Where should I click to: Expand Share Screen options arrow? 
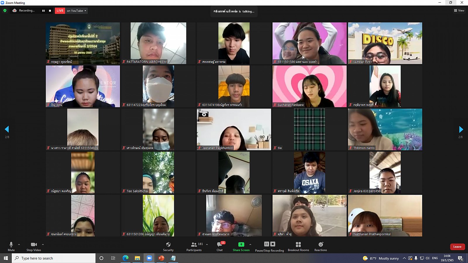click(x=250, y=245)
